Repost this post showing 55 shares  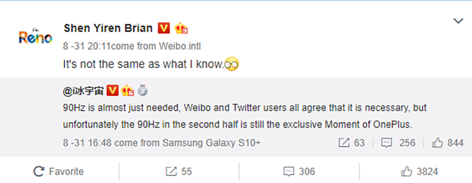tap(179, 172)
